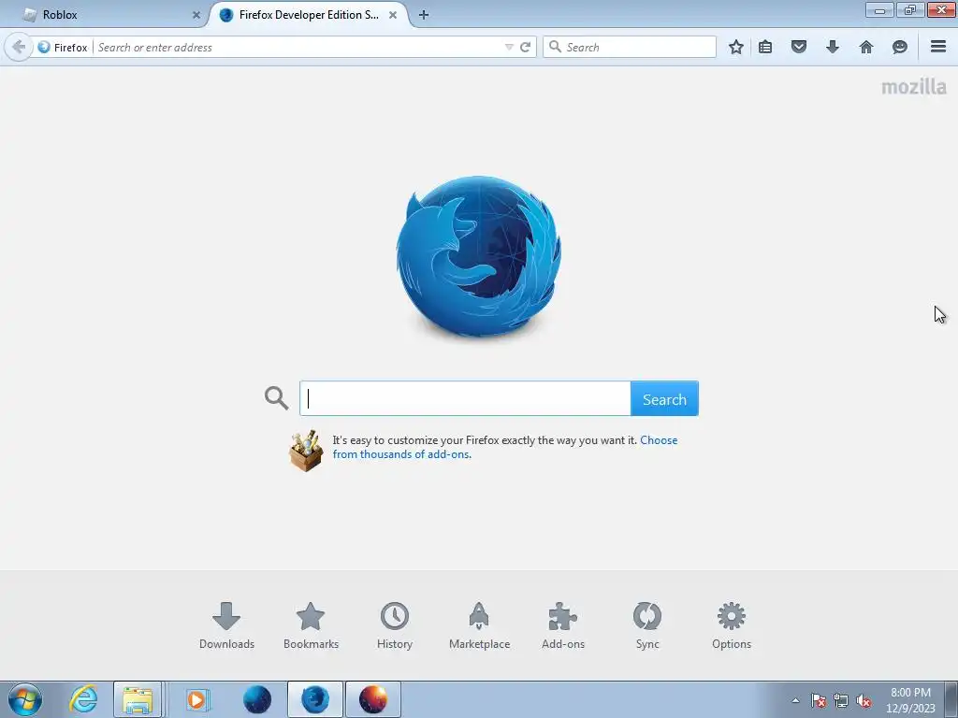958x718 pixels.
Task: Click the back arrow navigation button
Action: (19, 47)
